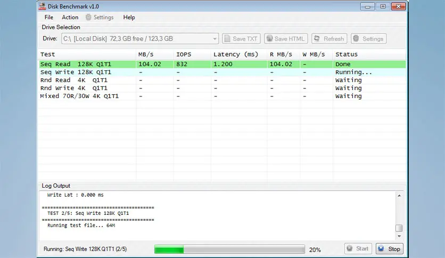Image resolution: width=445 pixels, height=258 pixels.
Task: Click the log output scrollbar thumb
Action: pos(399,228)
